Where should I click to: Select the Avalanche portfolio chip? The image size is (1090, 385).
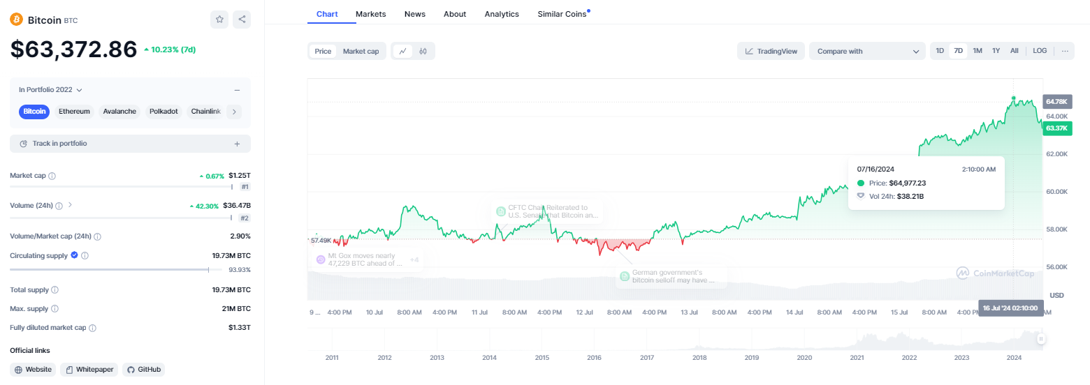pyautogui.click(x=119, y=112)
